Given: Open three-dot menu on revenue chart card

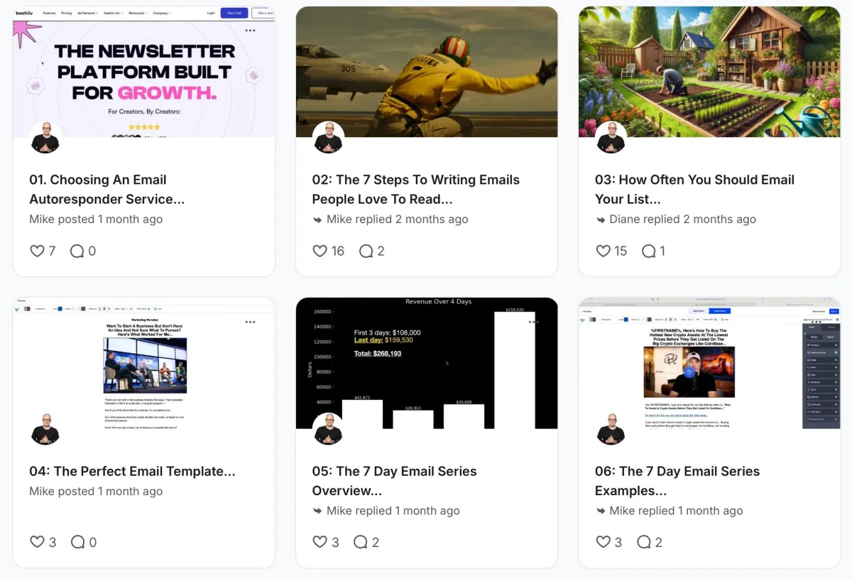Looking at the screenshot, I should 533,322.
